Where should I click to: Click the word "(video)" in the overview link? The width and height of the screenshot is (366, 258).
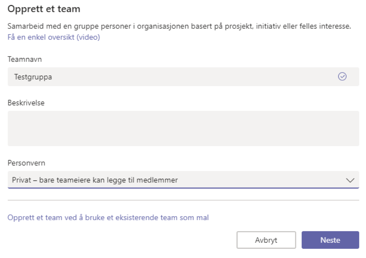(x=88, y=37)
